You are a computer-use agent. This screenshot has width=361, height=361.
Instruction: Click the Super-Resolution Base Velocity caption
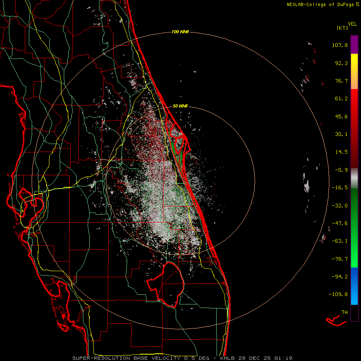pos(182,358)
